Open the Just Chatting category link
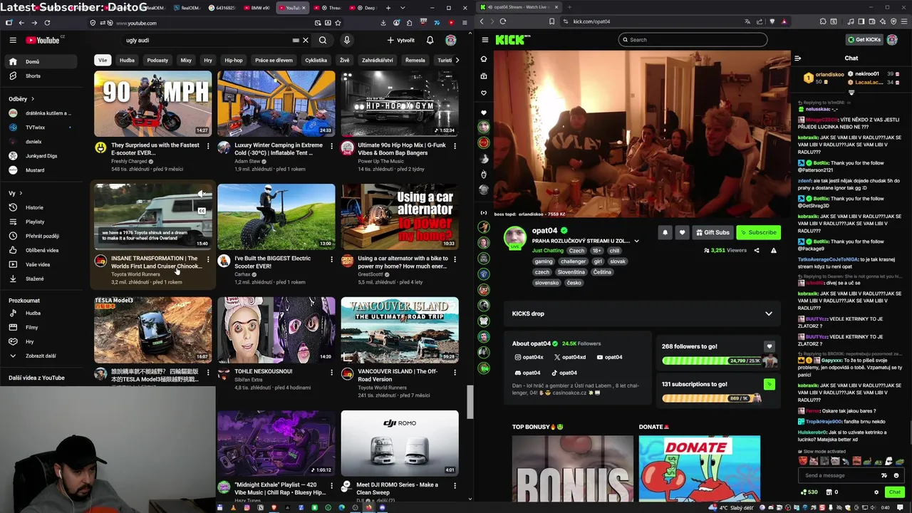The height and width of the screenshot is (513, 912). point(547,251)
